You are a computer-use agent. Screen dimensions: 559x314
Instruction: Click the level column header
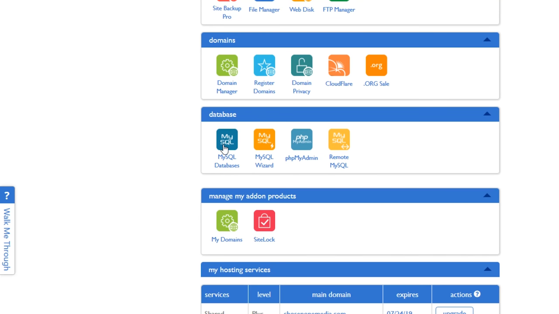tap(264, 294)
